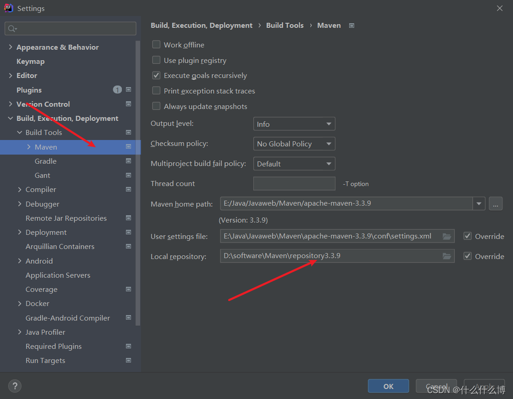Click the settings tree vertical scrollbar
This screenshot has height=399, width=513.
138,183
